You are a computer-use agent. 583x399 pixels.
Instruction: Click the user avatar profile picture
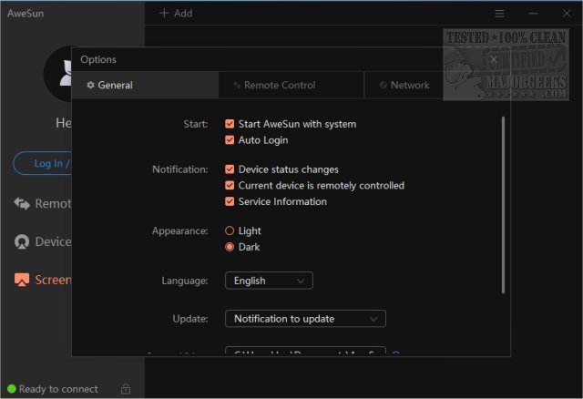[x=69, y=75]
